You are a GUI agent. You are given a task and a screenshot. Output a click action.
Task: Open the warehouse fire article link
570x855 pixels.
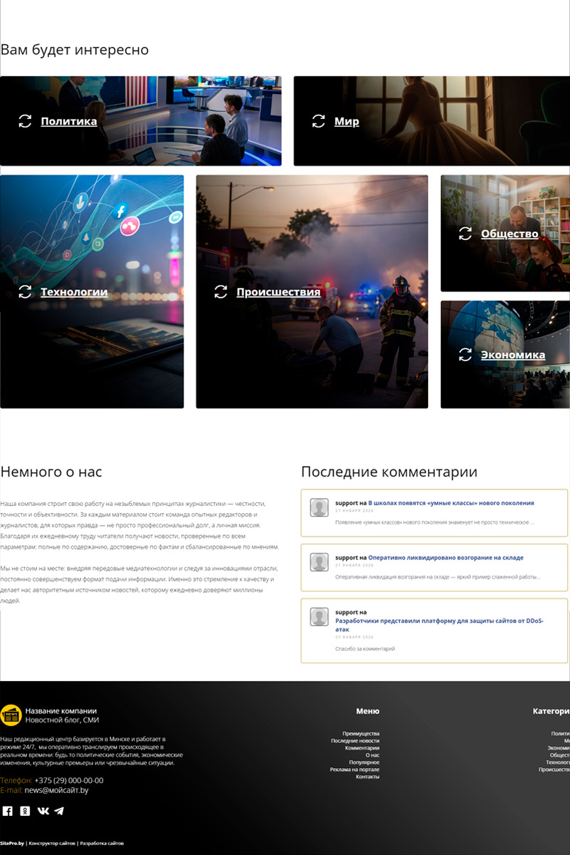pos(445,558)
